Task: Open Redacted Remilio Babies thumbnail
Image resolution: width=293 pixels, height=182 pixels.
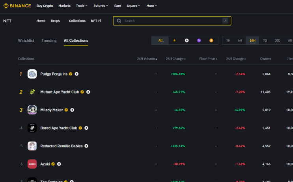Action: [x=32, y=146]
